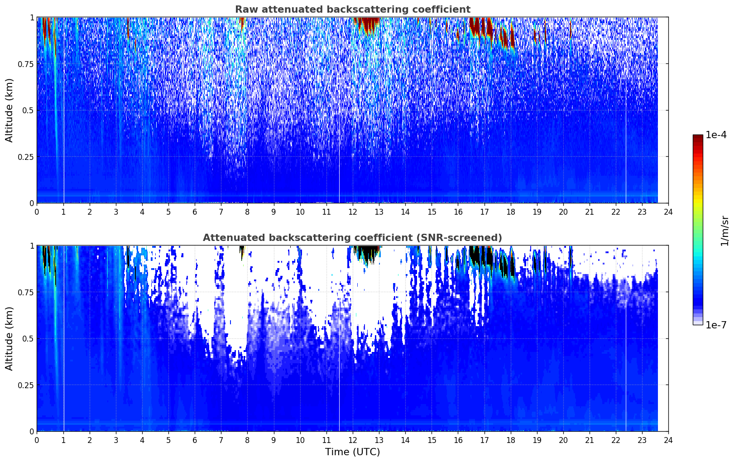Click the 0.25 altitude tick on the bottom plot

pyautogui.click(x=25, y=385)
